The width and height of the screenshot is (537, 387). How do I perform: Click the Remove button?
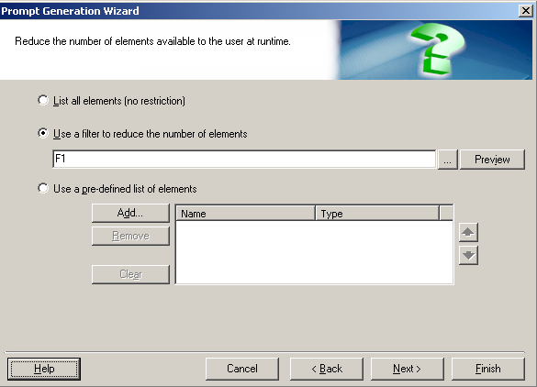pyautogui.click(x=130, y=236)
